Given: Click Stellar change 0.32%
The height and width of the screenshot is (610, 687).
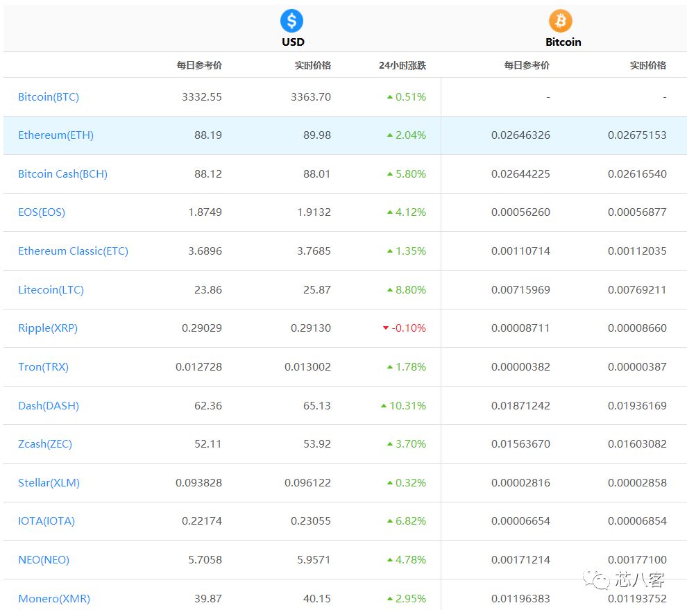Looking at the screenshot, I should coord(407,483).
